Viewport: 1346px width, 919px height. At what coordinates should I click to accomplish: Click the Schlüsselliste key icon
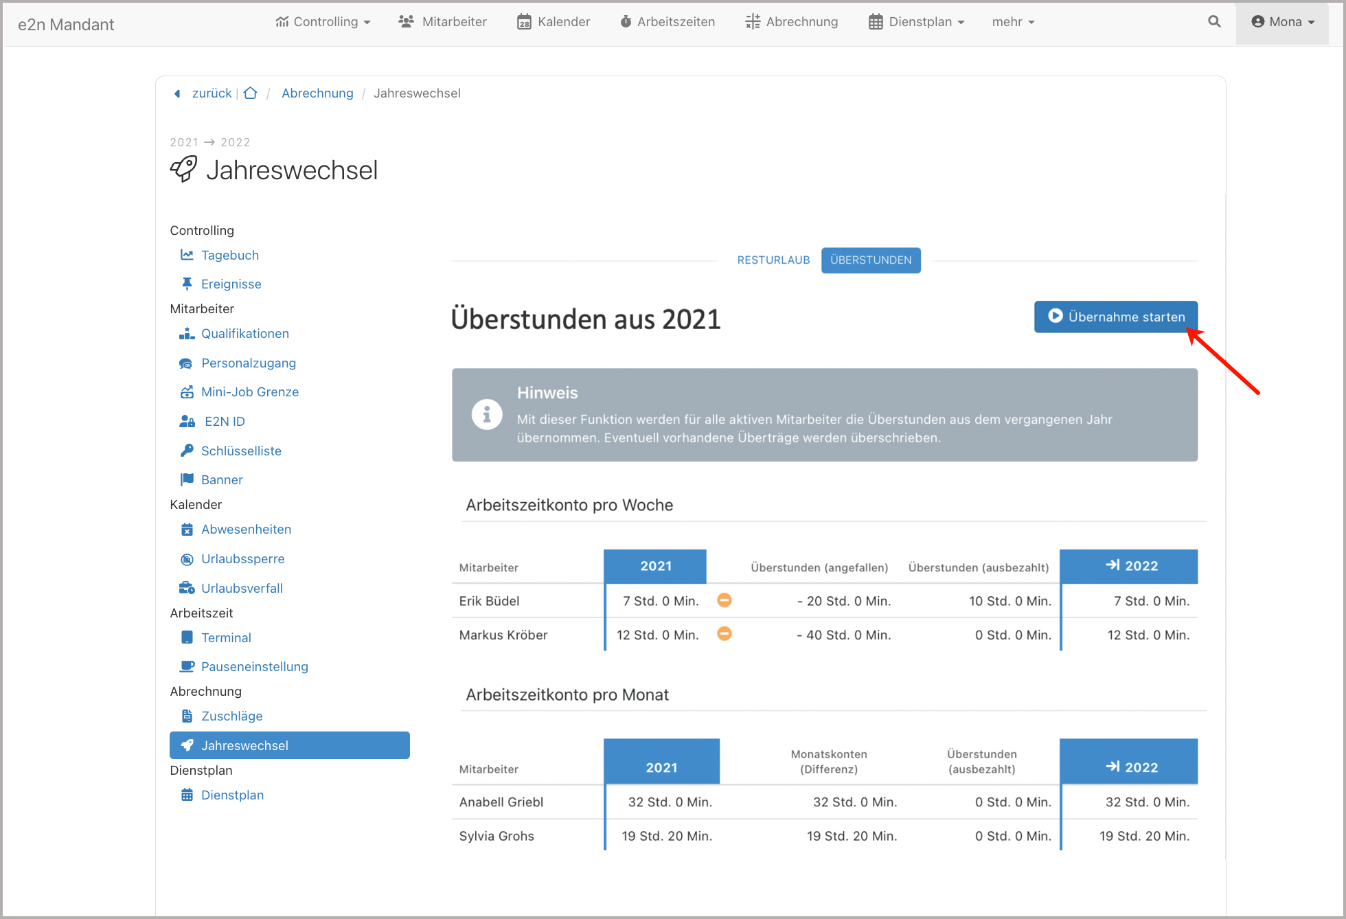(x=186, y=450)
